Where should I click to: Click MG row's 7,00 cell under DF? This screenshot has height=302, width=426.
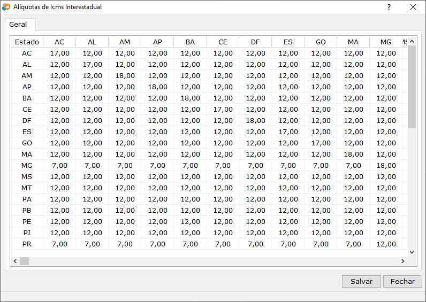[x=255, y=166]
